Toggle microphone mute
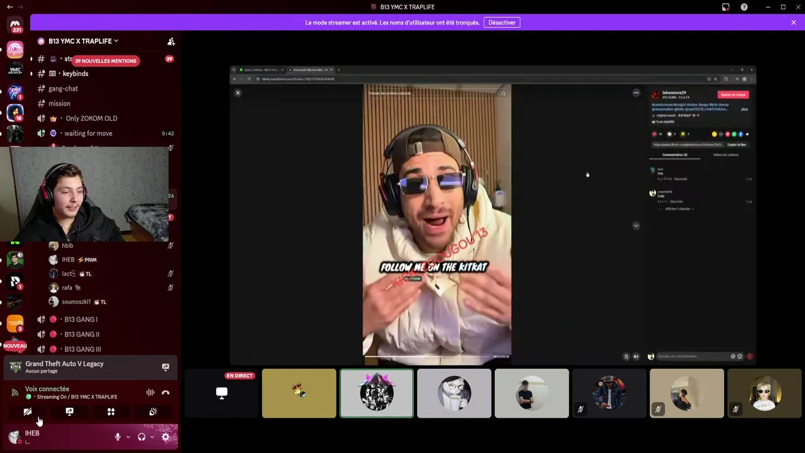This screenshot has height=453, width=805. tap(118, 437)
